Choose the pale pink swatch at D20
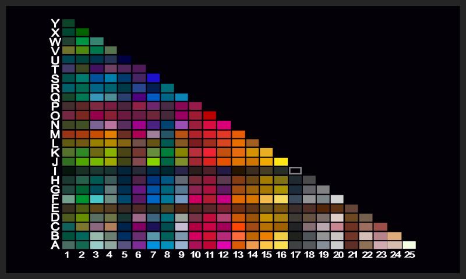This screenshot has width=466, height=279. pos(337,217)
